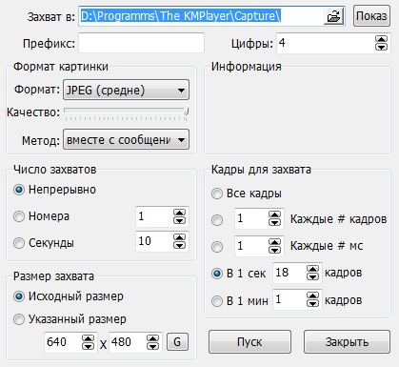Decrease the Цифры value with down arrow
399x367 pixels.
pos(381,47)
